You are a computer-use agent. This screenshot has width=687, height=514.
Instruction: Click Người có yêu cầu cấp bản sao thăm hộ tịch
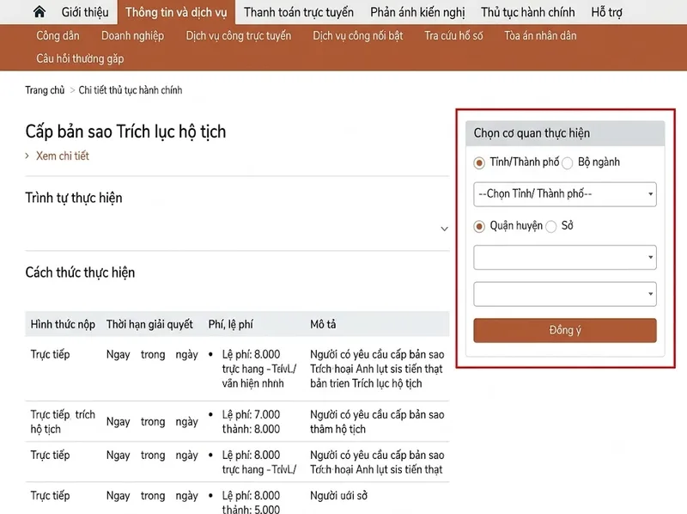click(377, 421)
